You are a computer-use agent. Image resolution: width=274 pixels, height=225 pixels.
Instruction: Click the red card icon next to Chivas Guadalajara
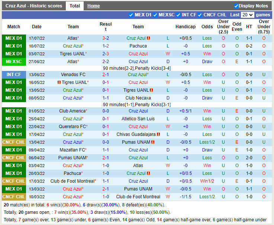158,134
